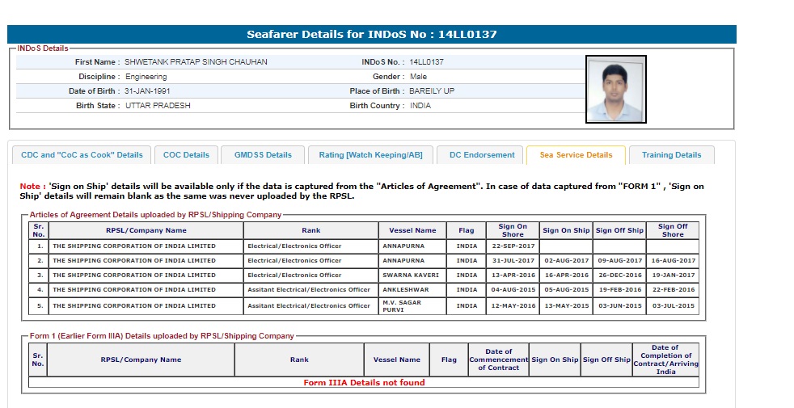Image resolution: width=794 pixels, height=408 pixels.
Task: Click the SWARNA KAVERI vessel name cell
Action: tap(412, 276)
